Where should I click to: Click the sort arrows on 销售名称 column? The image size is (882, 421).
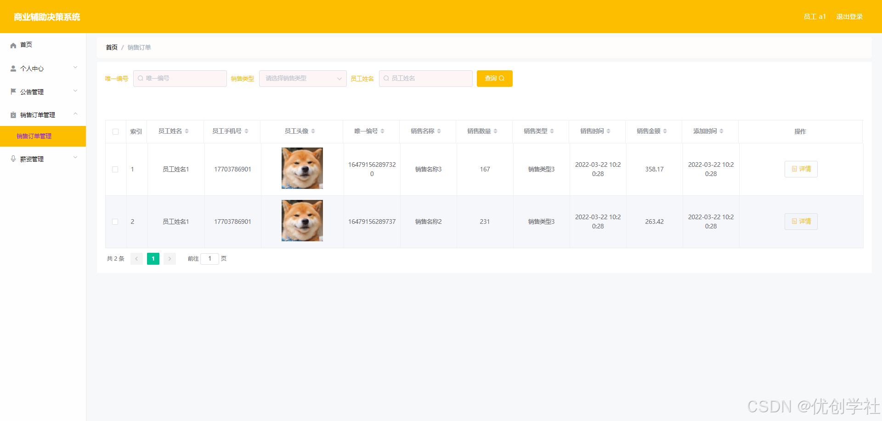tap(439, 131)
